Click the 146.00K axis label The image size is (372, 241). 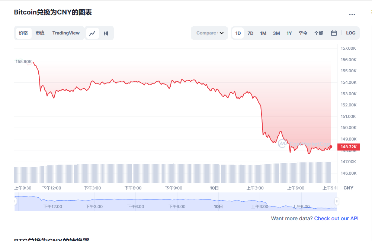pyautogui.click(x=349, y=173)
